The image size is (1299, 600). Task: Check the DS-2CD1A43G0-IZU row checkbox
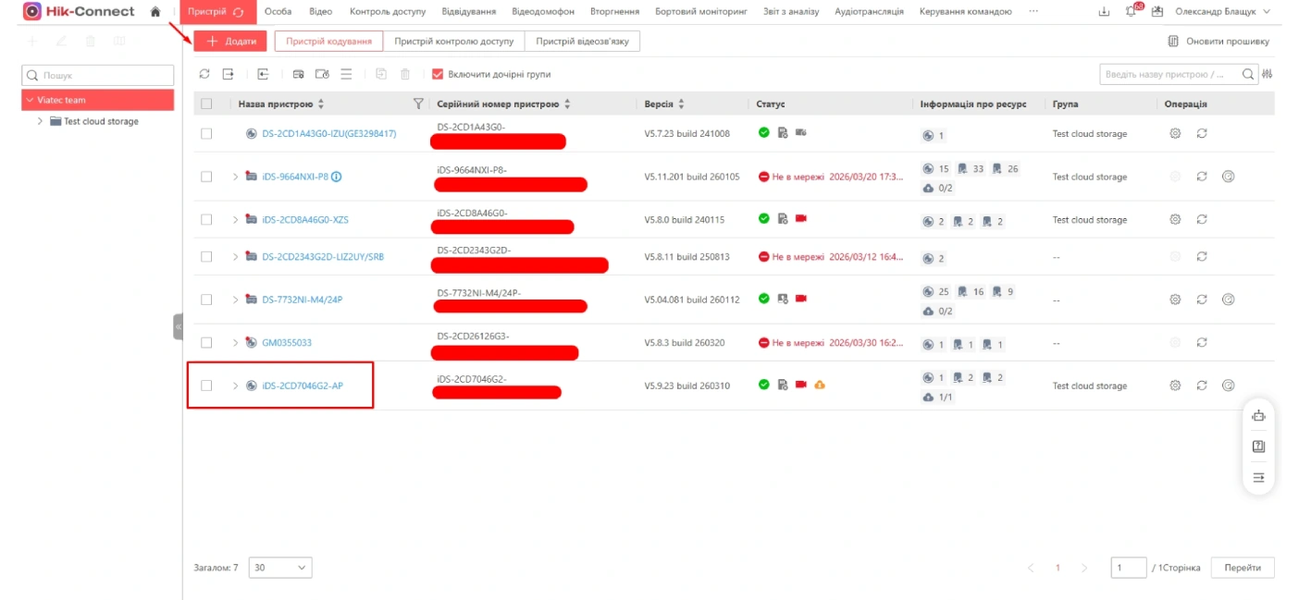[206, 133]
